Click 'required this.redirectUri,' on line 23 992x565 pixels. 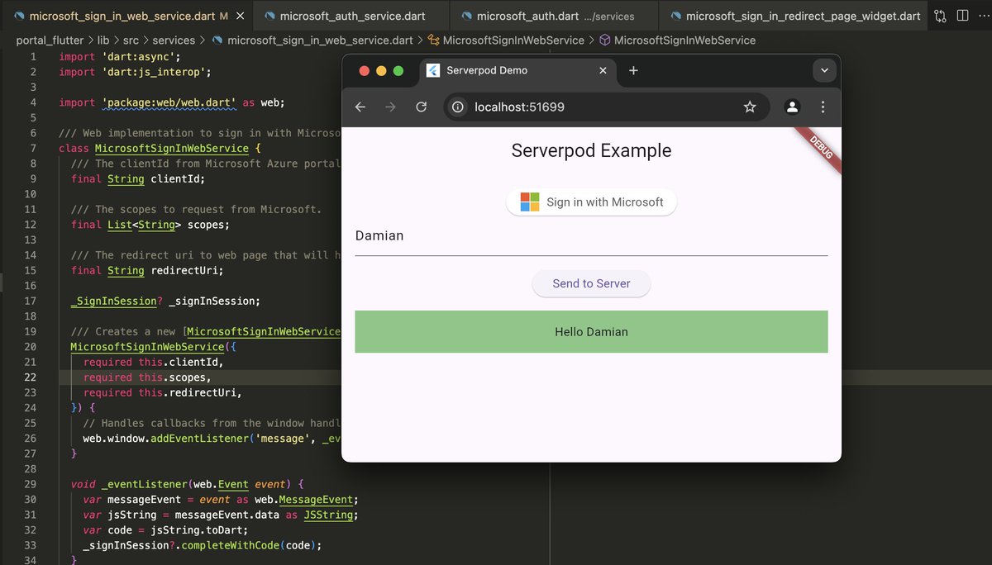point(162,393)
